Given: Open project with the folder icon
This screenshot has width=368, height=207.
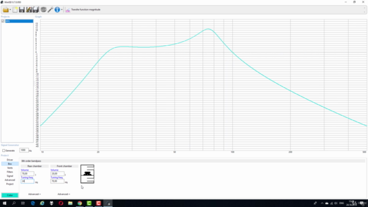Looking at the screenshot, I should 6,10.
